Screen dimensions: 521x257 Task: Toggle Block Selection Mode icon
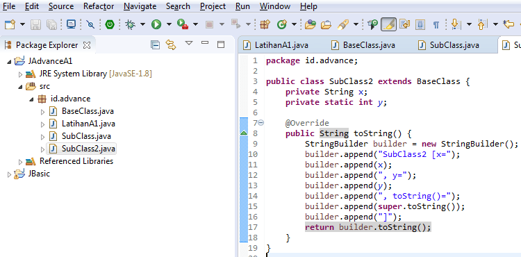(x=421, y=24)
